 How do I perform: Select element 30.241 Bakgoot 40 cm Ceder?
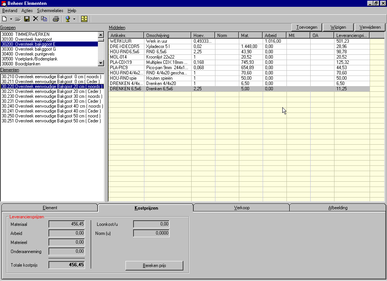tap(52, 111)
